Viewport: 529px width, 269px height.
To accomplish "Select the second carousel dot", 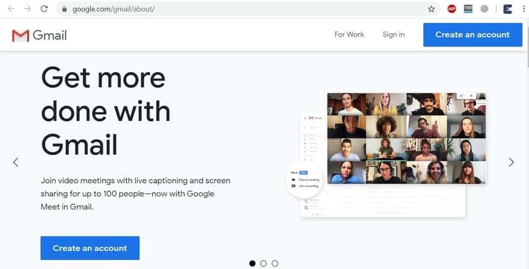I will (263, 263).
